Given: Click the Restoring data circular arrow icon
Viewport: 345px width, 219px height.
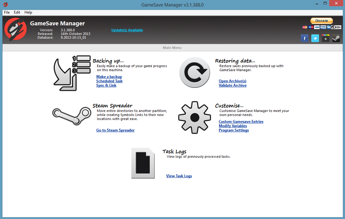Looking at the screenshot, I should click(195, 73).
